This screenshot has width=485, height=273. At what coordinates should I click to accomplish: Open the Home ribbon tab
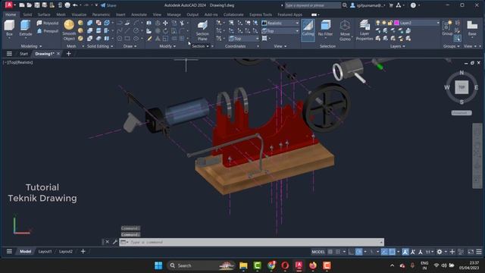[11, 14]
